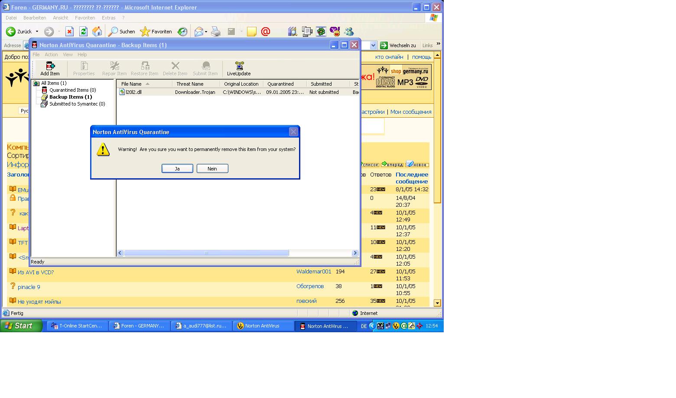Click the Submit Item toolbar icon
Image resolution: width=676 pixels, height=398 pixels.
[205, 68]
